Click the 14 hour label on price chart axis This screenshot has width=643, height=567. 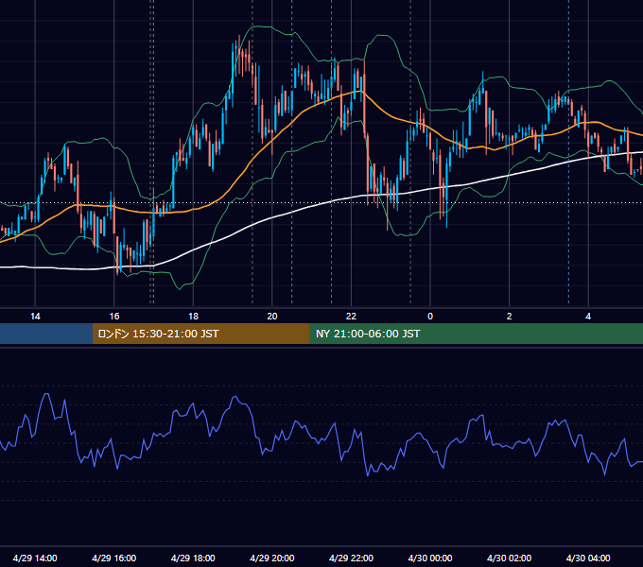pos(35,317)
